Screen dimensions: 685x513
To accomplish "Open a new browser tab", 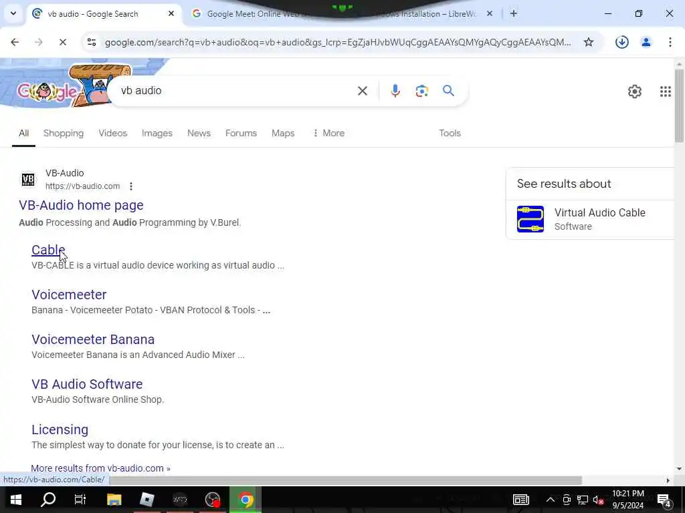I will [513, 13].
